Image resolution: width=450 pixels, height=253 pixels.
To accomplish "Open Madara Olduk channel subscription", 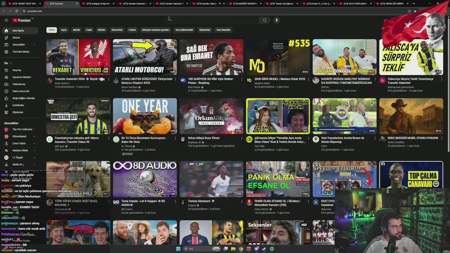I will tap(20, 150).
